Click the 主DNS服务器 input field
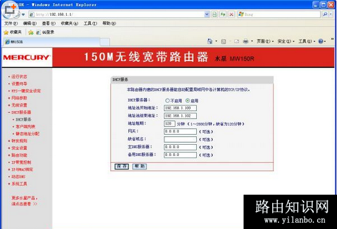Image resolution: width=337 pixels, height=229 pixels. (180, 147)
